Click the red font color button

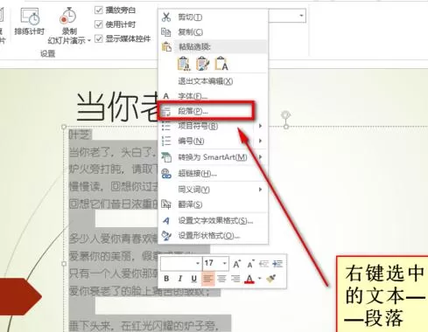(x=249, y=279)
